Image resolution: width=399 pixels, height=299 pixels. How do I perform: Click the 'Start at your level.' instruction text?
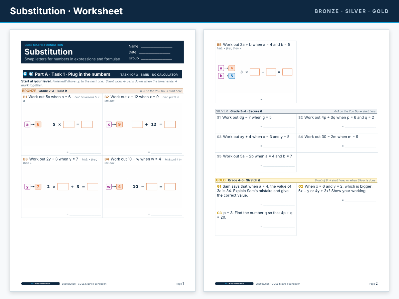click(x=36, y=81)
